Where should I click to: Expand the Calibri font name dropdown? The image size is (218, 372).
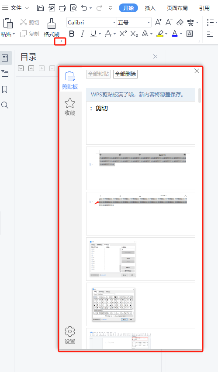tap(114, 23)
